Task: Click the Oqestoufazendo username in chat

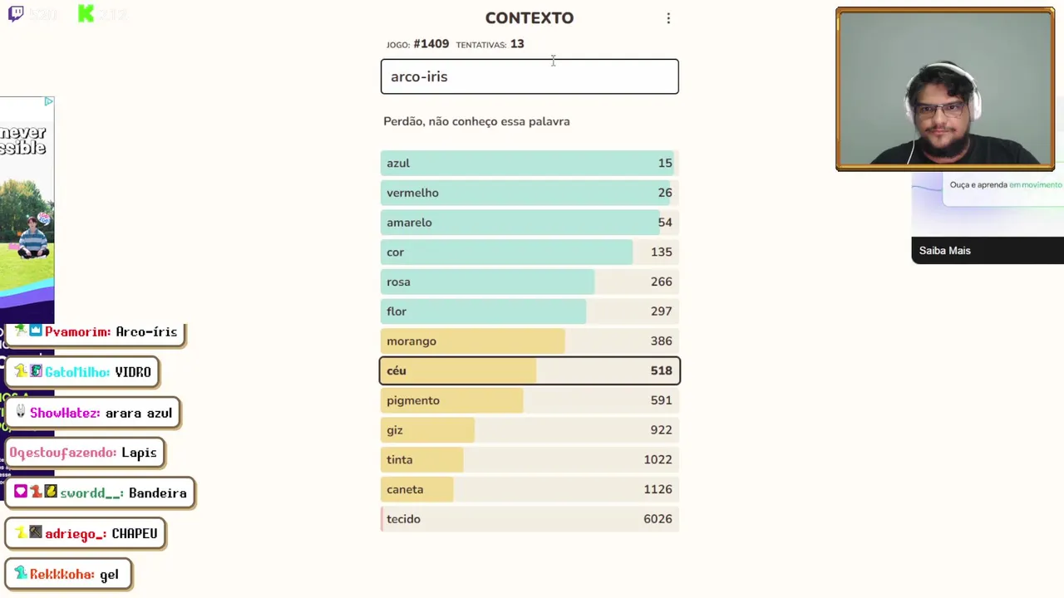Action: tap(62, 453)
